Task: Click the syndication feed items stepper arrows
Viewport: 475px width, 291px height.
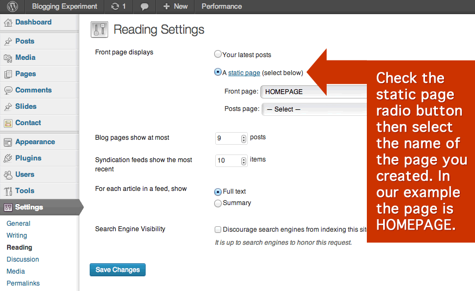Action: coord(243,160)
